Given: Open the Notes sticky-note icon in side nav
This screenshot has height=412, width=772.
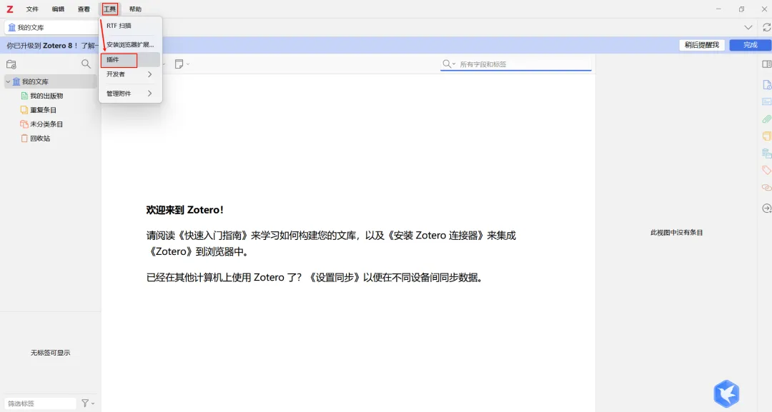Looking at the screenshot, I should pyautogui.click(x=766, y=136).
